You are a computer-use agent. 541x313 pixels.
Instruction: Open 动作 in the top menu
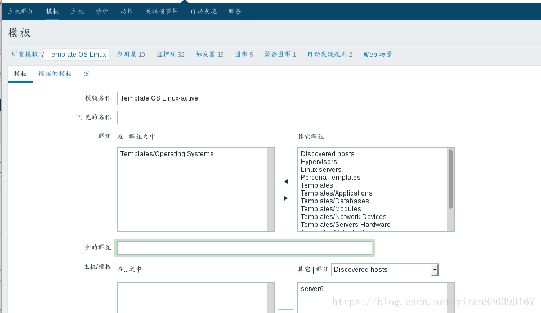[127, 11]
